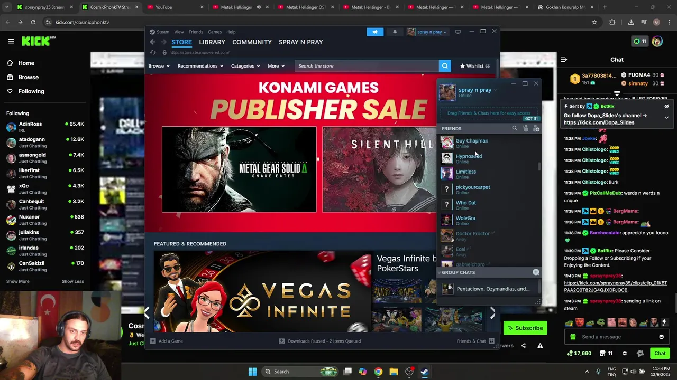This screenshot has width=677, height=380.
Task: Expand Recommendations dropdown
Action: point(200,66)
